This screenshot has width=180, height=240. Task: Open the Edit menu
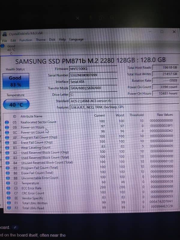(13, 40)
